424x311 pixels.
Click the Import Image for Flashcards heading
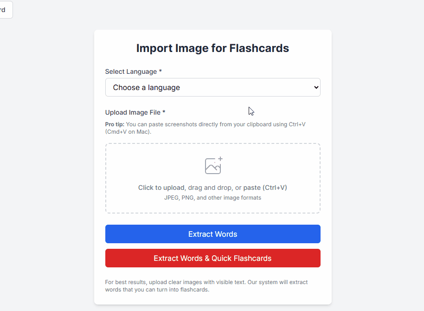[x=212, y=48]
